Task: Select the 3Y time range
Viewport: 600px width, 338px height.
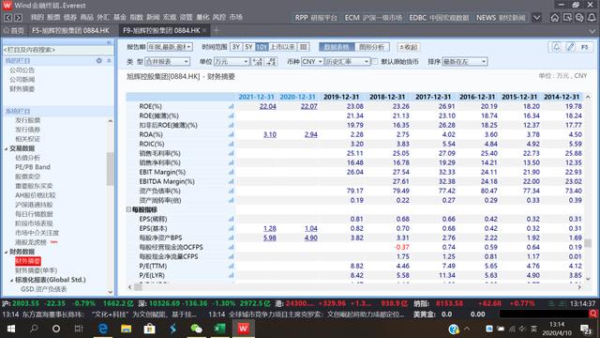Action: pyautogui.click(x=236, y=47)
